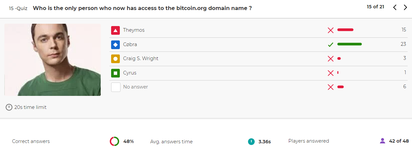412x149 pixels.
Task: Click the green result bar for Cøbra
Action: [349, 44]
